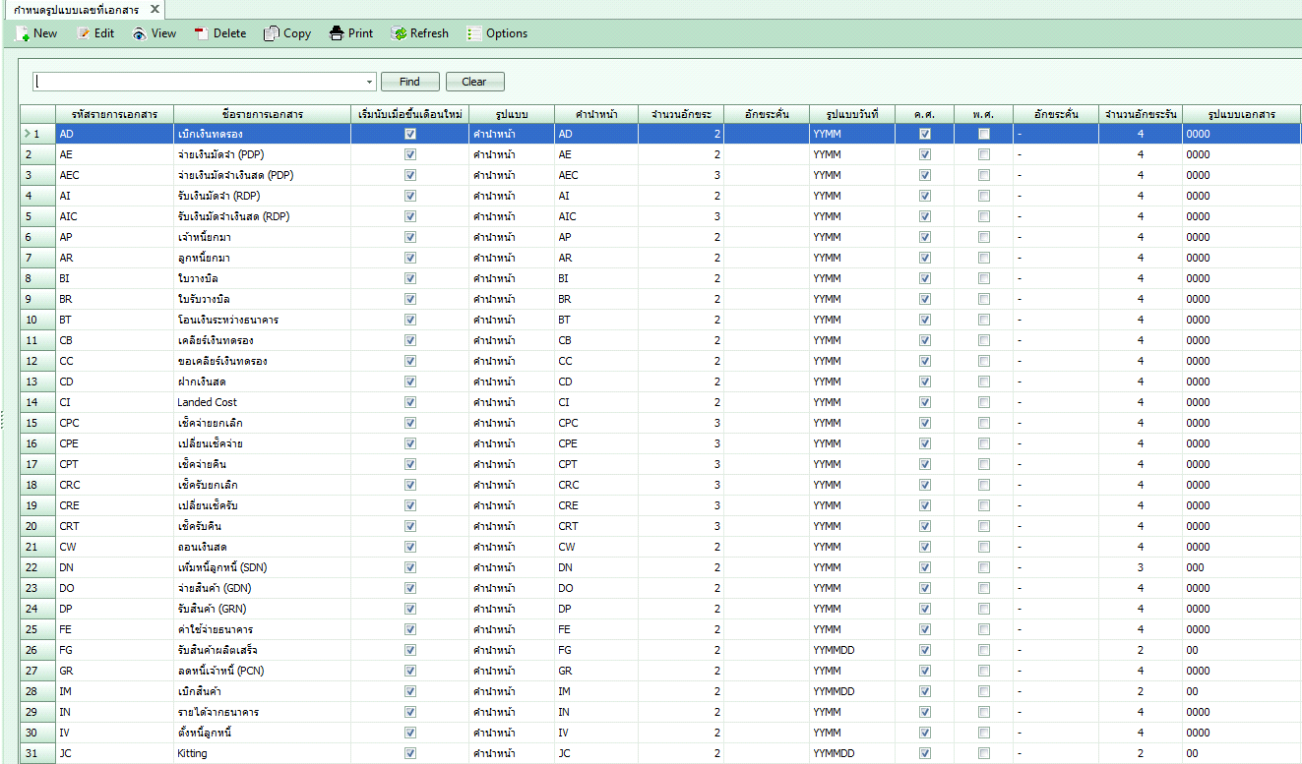Enable the พ.ศ. checkbox for the first row

[x=983, y=133]
